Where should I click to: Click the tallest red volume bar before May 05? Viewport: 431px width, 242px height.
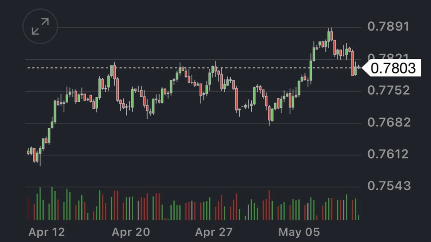pyautogui.click(x=269, y=205)
